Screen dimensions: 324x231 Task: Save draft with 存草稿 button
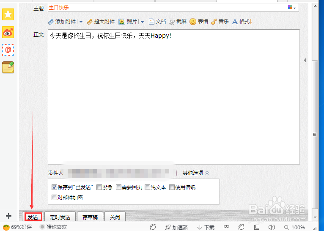tap(90, 217)
